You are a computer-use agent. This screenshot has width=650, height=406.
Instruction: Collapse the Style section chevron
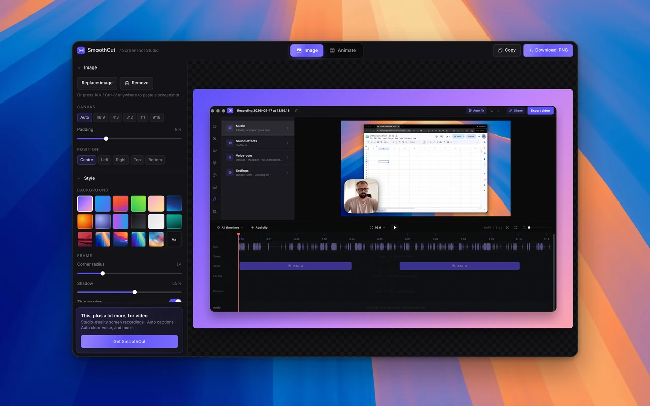pyautogui.click(x=79, y=178)
